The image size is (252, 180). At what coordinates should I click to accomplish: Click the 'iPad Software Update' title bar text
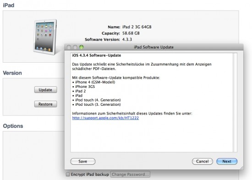point(153,47)
